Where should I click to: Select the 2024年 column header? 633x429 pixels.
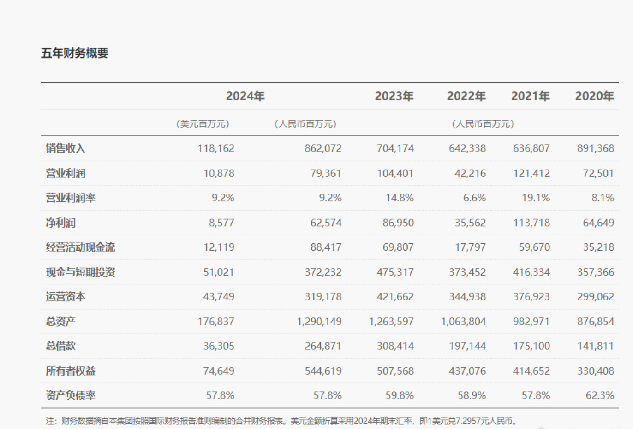pos(245,96)
